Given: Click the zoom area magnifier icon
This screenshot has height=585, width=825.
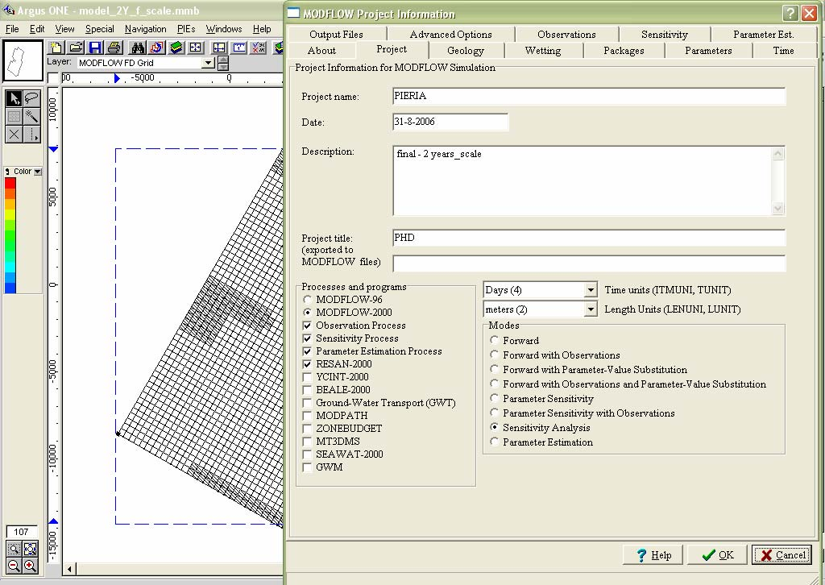Looking at the screenshot, I should [14, 550].
